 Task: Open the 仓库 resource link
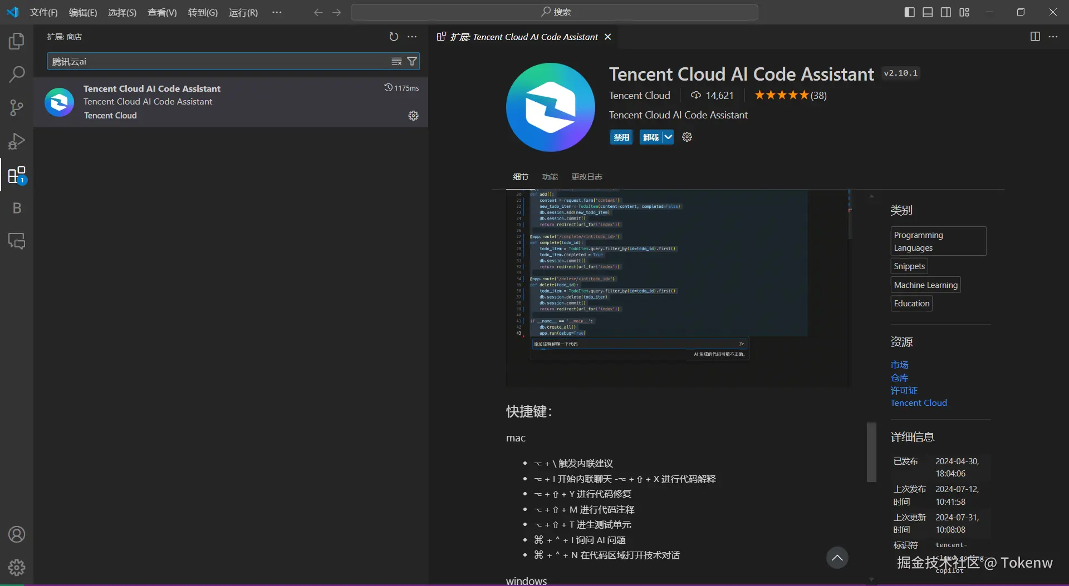899,378
